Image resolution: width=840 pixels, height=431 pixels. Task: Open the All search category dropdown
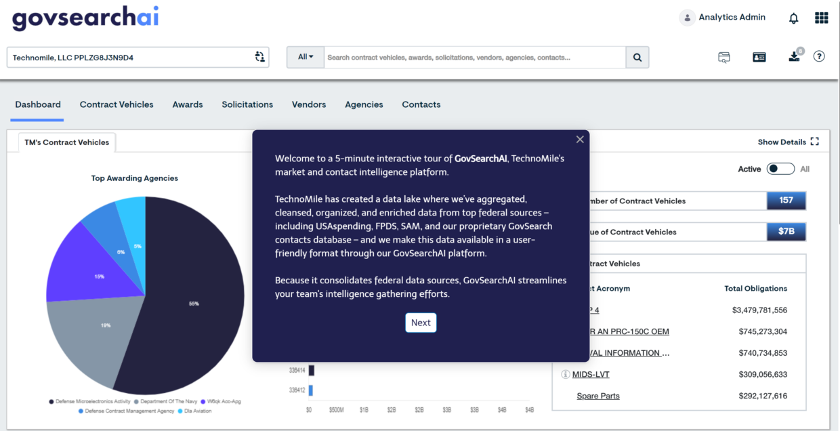point(306,58)
